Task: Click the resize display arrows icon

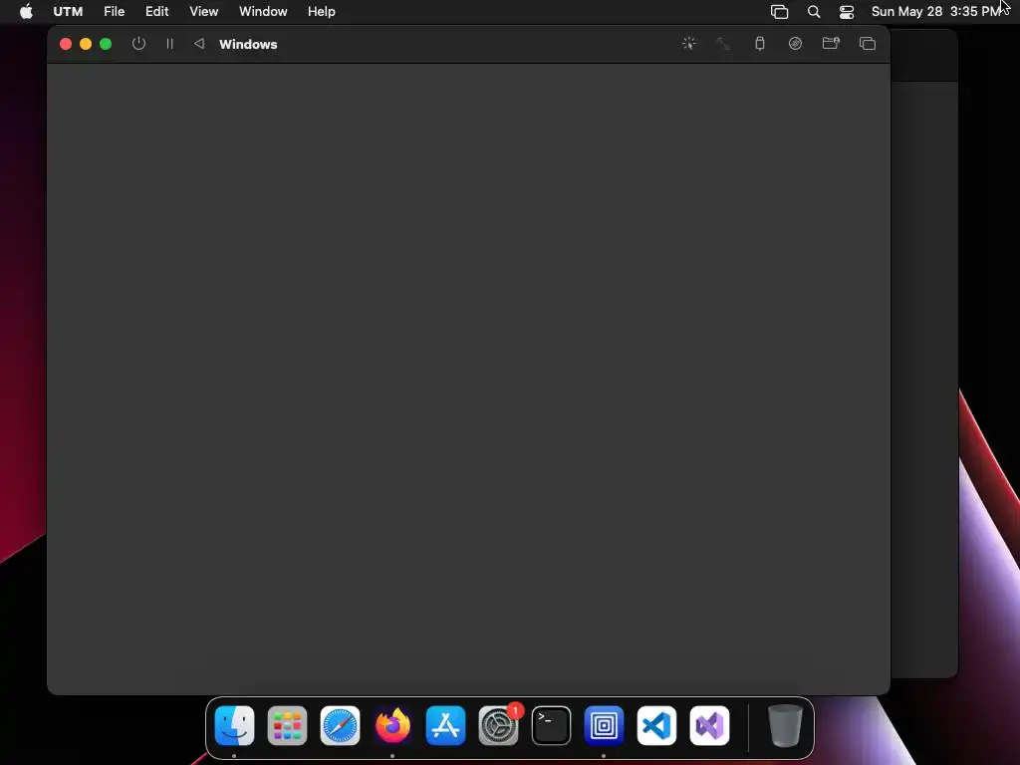Action: coord(723,44)
